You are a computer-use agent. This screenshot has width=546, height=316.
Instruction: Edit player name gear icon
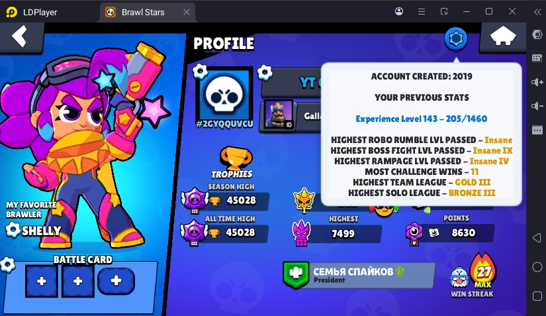[x=265, y=72]
